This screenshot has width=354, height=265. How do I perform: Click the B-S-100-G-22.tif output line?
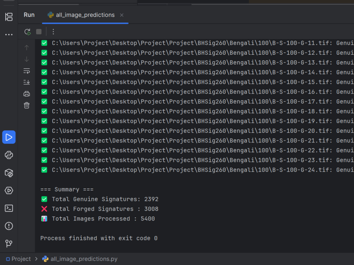tap(197, 150)
